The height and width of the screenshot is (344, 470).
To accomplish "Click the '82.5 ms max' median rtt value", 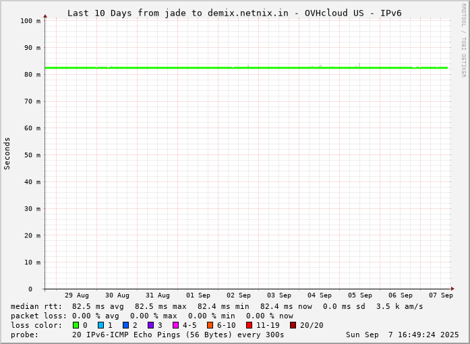I will pyautogui.click(x=160, y=306).
